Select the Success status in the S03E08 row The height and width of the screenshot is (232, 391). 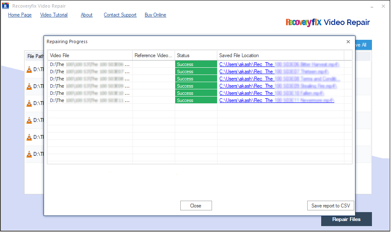[x=196, y=79]
